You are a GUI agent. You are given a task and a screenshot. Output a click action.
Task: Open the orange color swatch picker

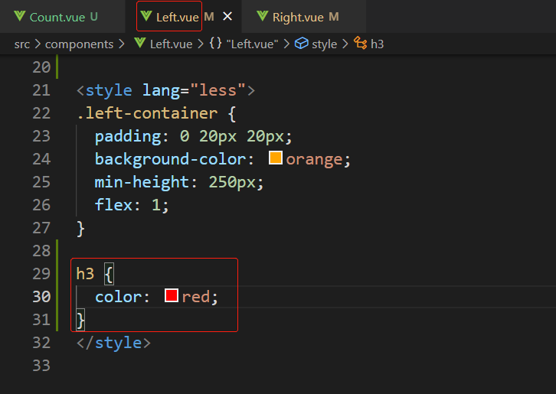click(276, 159)
